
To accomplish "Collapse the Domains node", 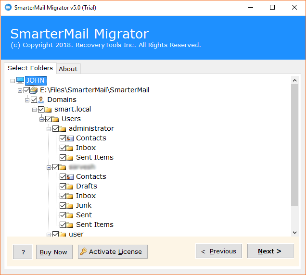I will (x=27, y=100).
